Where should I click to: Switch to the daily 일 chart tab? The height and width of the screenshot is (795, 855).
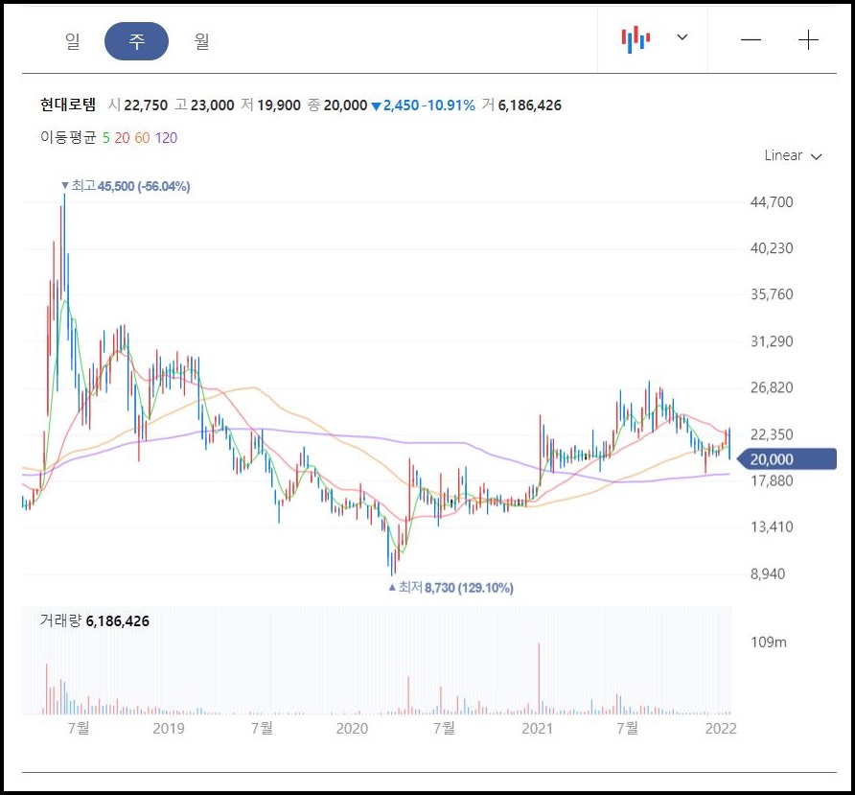click(73, 41)
